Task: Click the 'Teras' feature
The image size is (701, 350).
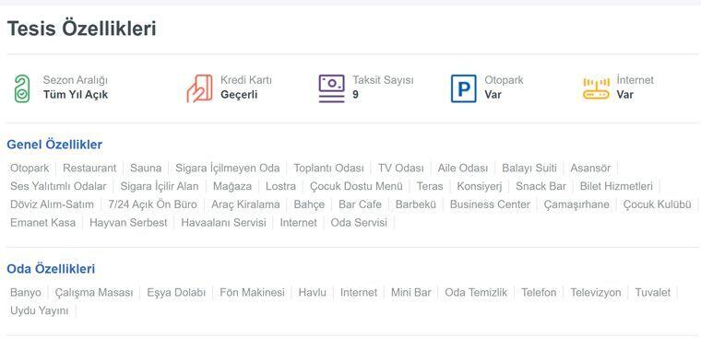Action: coord(430,186)
